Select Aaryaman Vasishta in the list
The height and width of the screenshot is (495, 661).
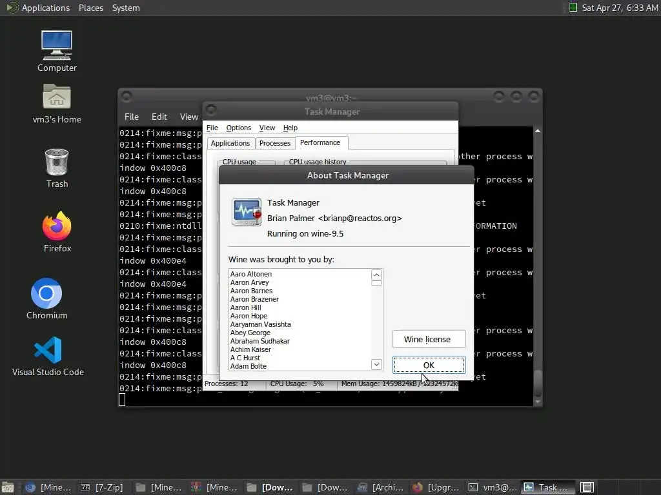coord(260,325)
